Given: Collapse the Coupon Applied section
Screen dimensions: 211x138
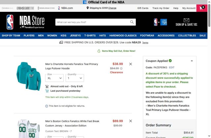Looking at the screenshot, I should [192, 61].
